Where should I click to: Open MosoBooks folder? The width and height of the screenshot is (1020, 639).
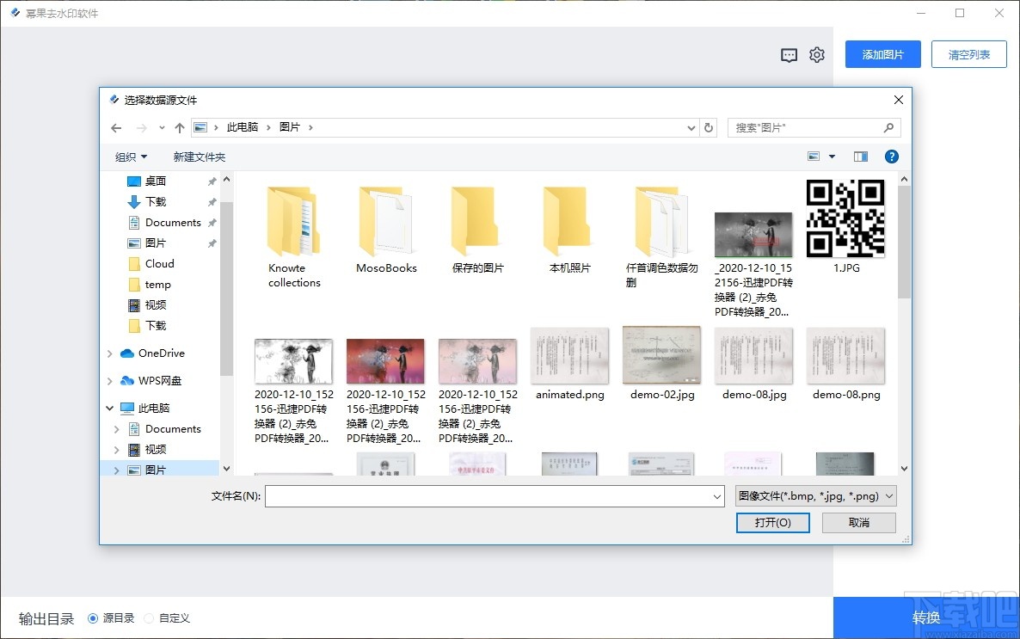click(x=386, y=230)
